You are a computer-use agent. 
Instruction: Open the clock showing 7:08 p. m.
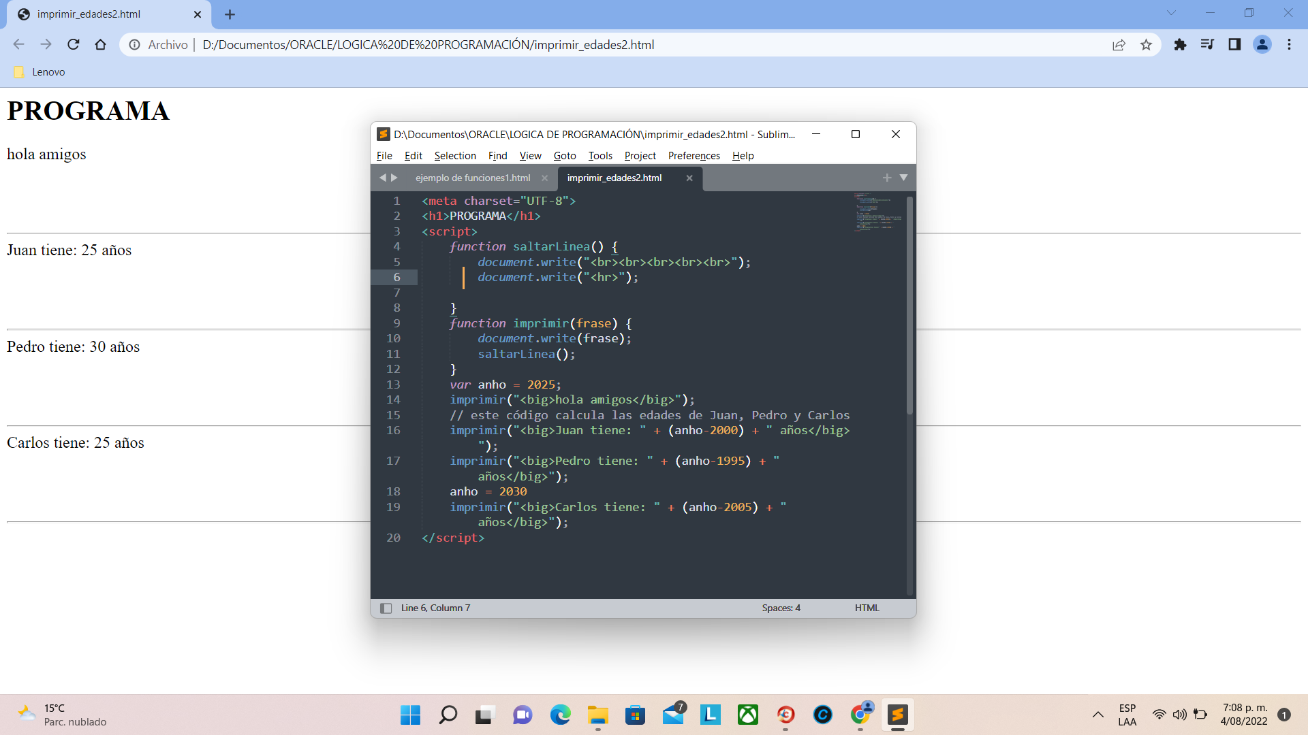point(1244,715)
